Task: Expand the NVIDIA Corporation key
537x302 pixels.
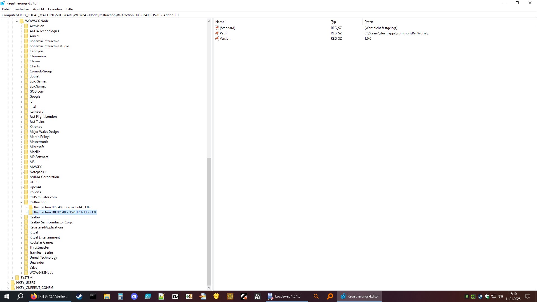Action: pyautogui.click(x=21, y=177)
